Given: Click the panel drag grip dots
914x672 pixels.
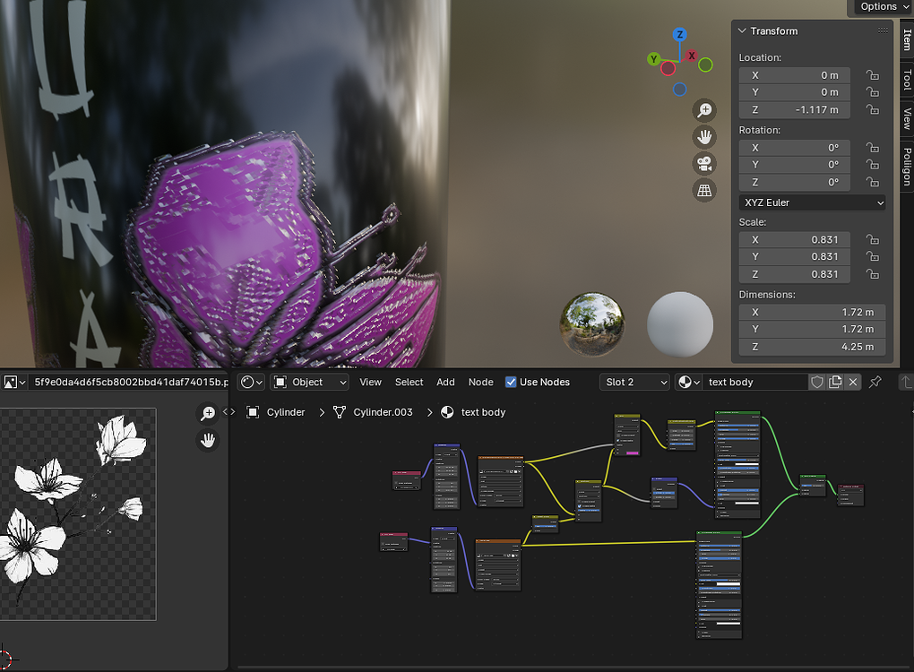Looking at the screenshot, I should click(884, 30).
